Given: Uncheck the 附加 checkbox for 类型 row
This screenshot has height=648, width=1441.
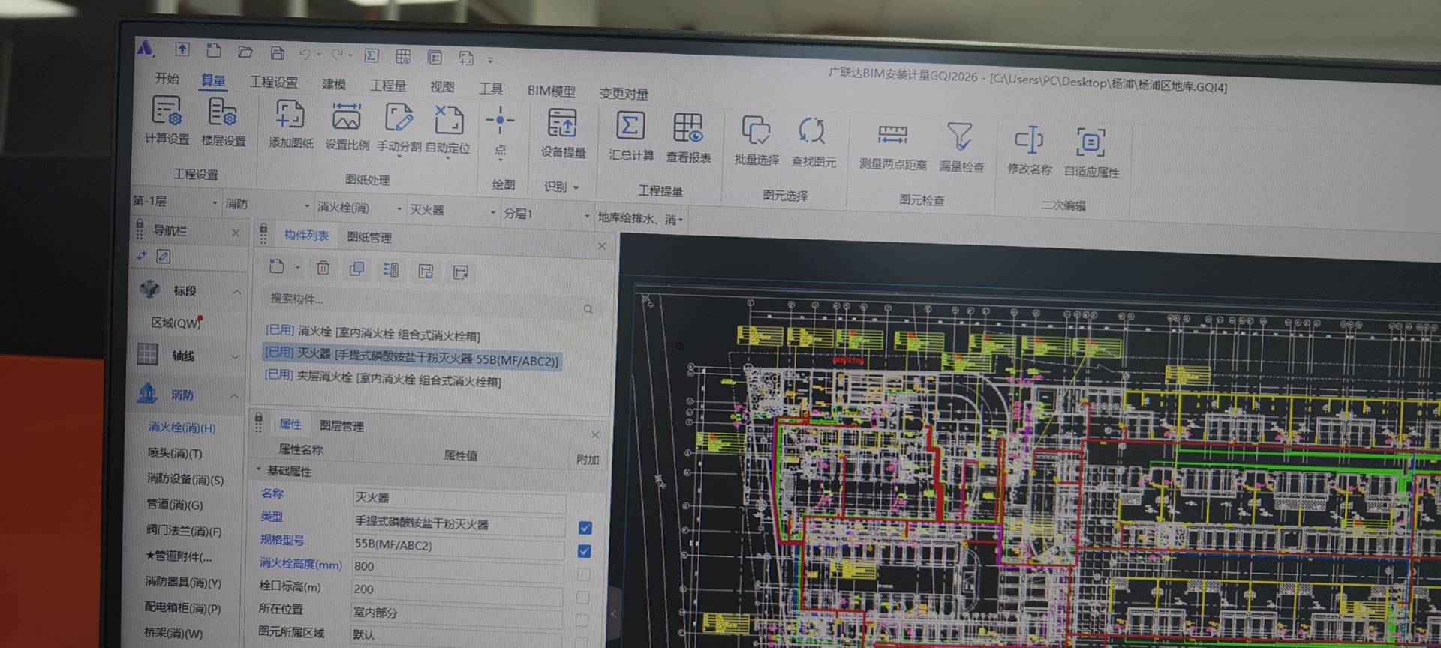Looking at the screenshot, I should (x=585, y=528).
